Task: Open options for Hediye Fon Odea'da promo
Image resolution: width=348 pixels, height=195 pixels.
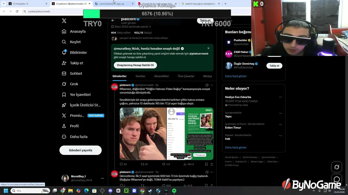Action: (281, 97)
